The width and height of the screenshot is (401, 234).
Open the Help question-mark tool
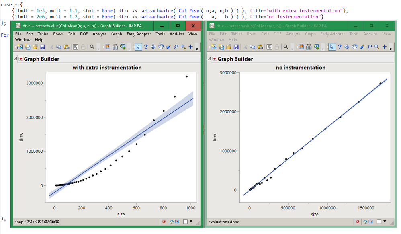146,47
